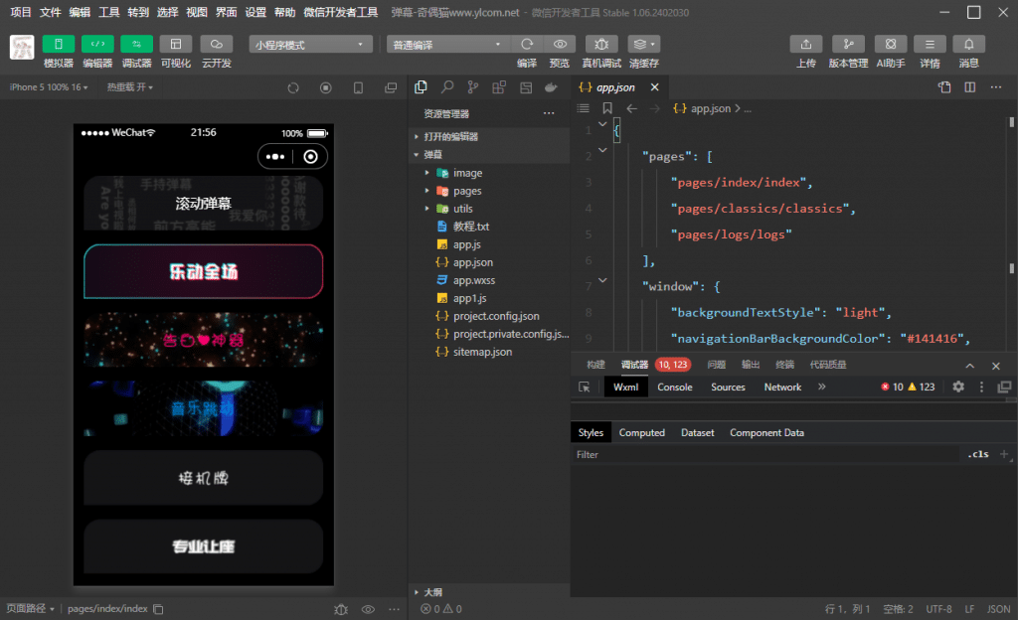The width and height of the screenshot is (1018, 620).
Task: Toggle the .cls class editor
Action: [x=978, y=454]
